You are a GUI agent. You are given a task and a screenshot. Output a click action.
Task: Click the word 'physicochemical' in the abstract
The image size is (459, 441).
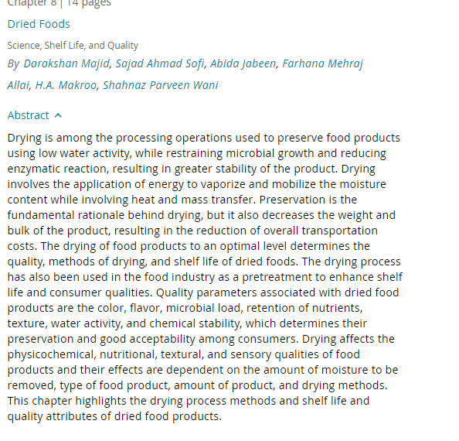pos(51,354)
